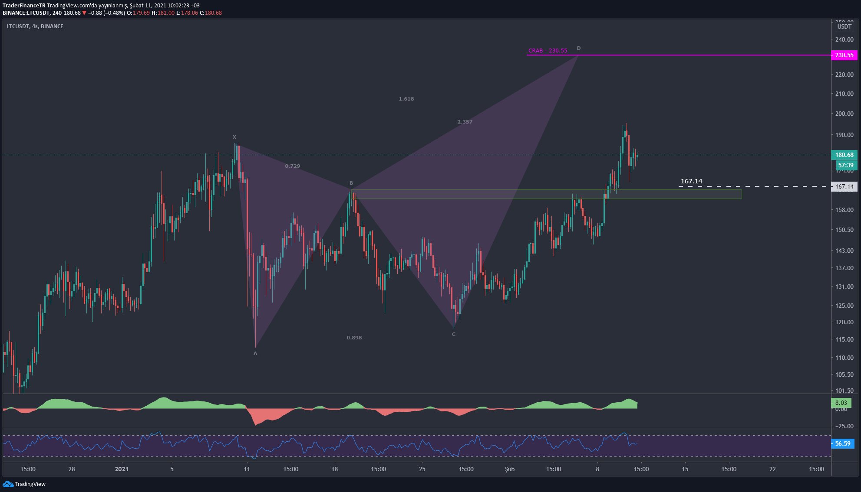
Task: Select pattern point X label
Action: tap(234, 137)
